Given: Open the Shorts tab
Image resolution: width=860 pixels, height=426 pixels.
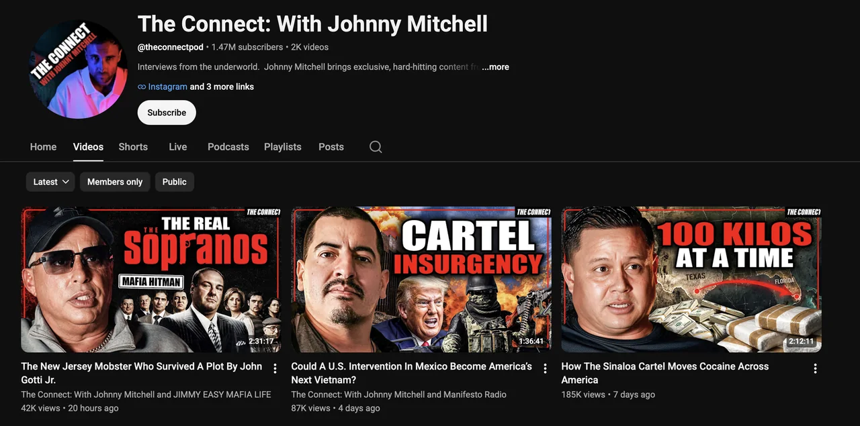Looking at the screenshot, I should [133, 147].
